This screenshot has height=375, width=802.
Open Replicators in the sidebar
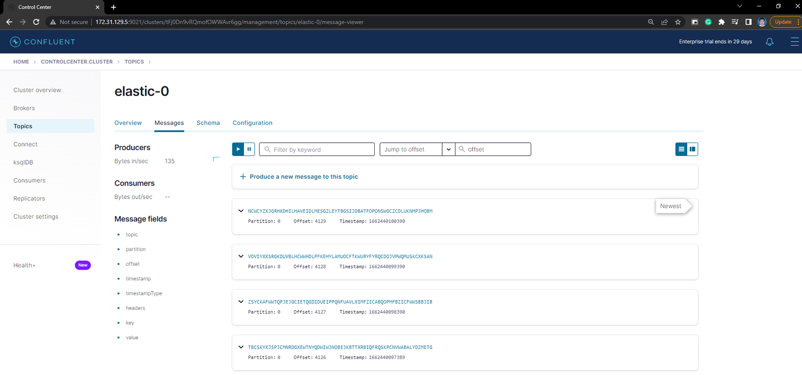tap(29, 198)
